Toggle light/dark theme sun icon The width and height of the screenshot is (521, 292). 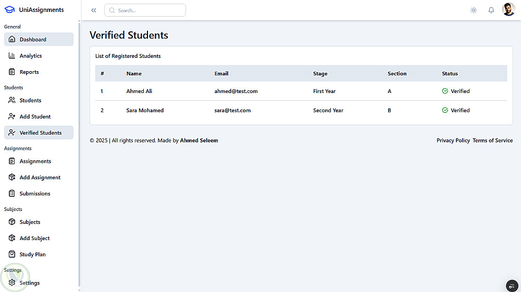[x=474, y=10]
